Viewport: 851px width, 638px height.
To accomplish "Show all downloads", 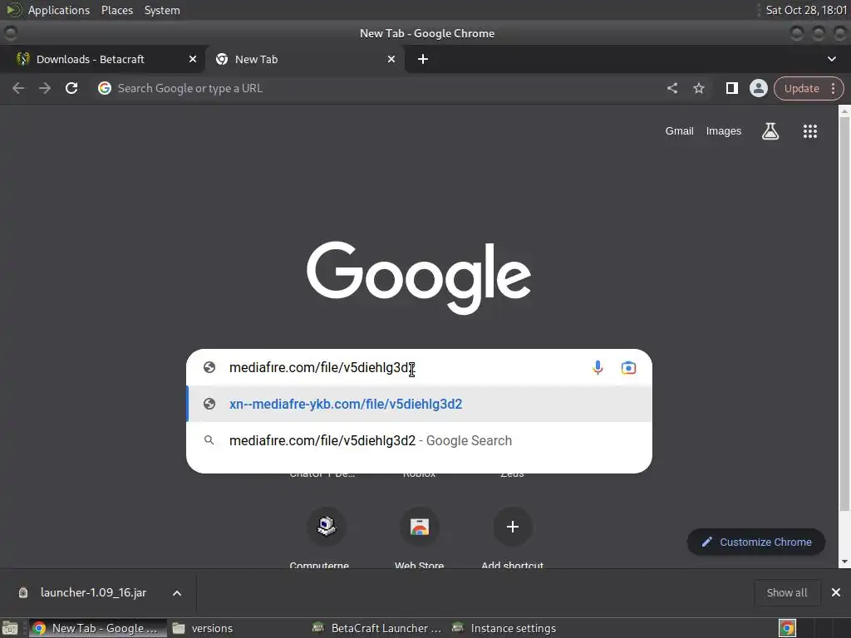I will (x=786, y=592).
